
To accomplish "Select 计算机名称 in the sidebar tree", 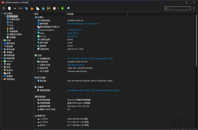I will point(13,20).
